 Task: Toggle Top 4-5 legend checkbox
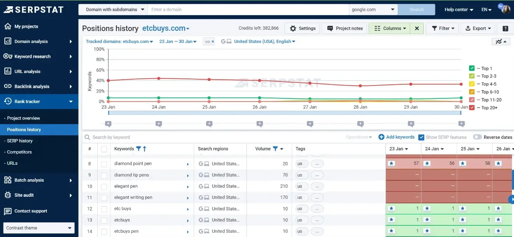point(472,84)
